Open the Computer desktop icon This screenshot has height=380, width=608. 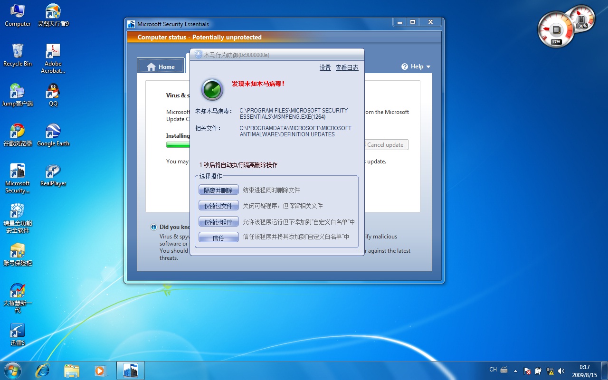coord(18,15)
